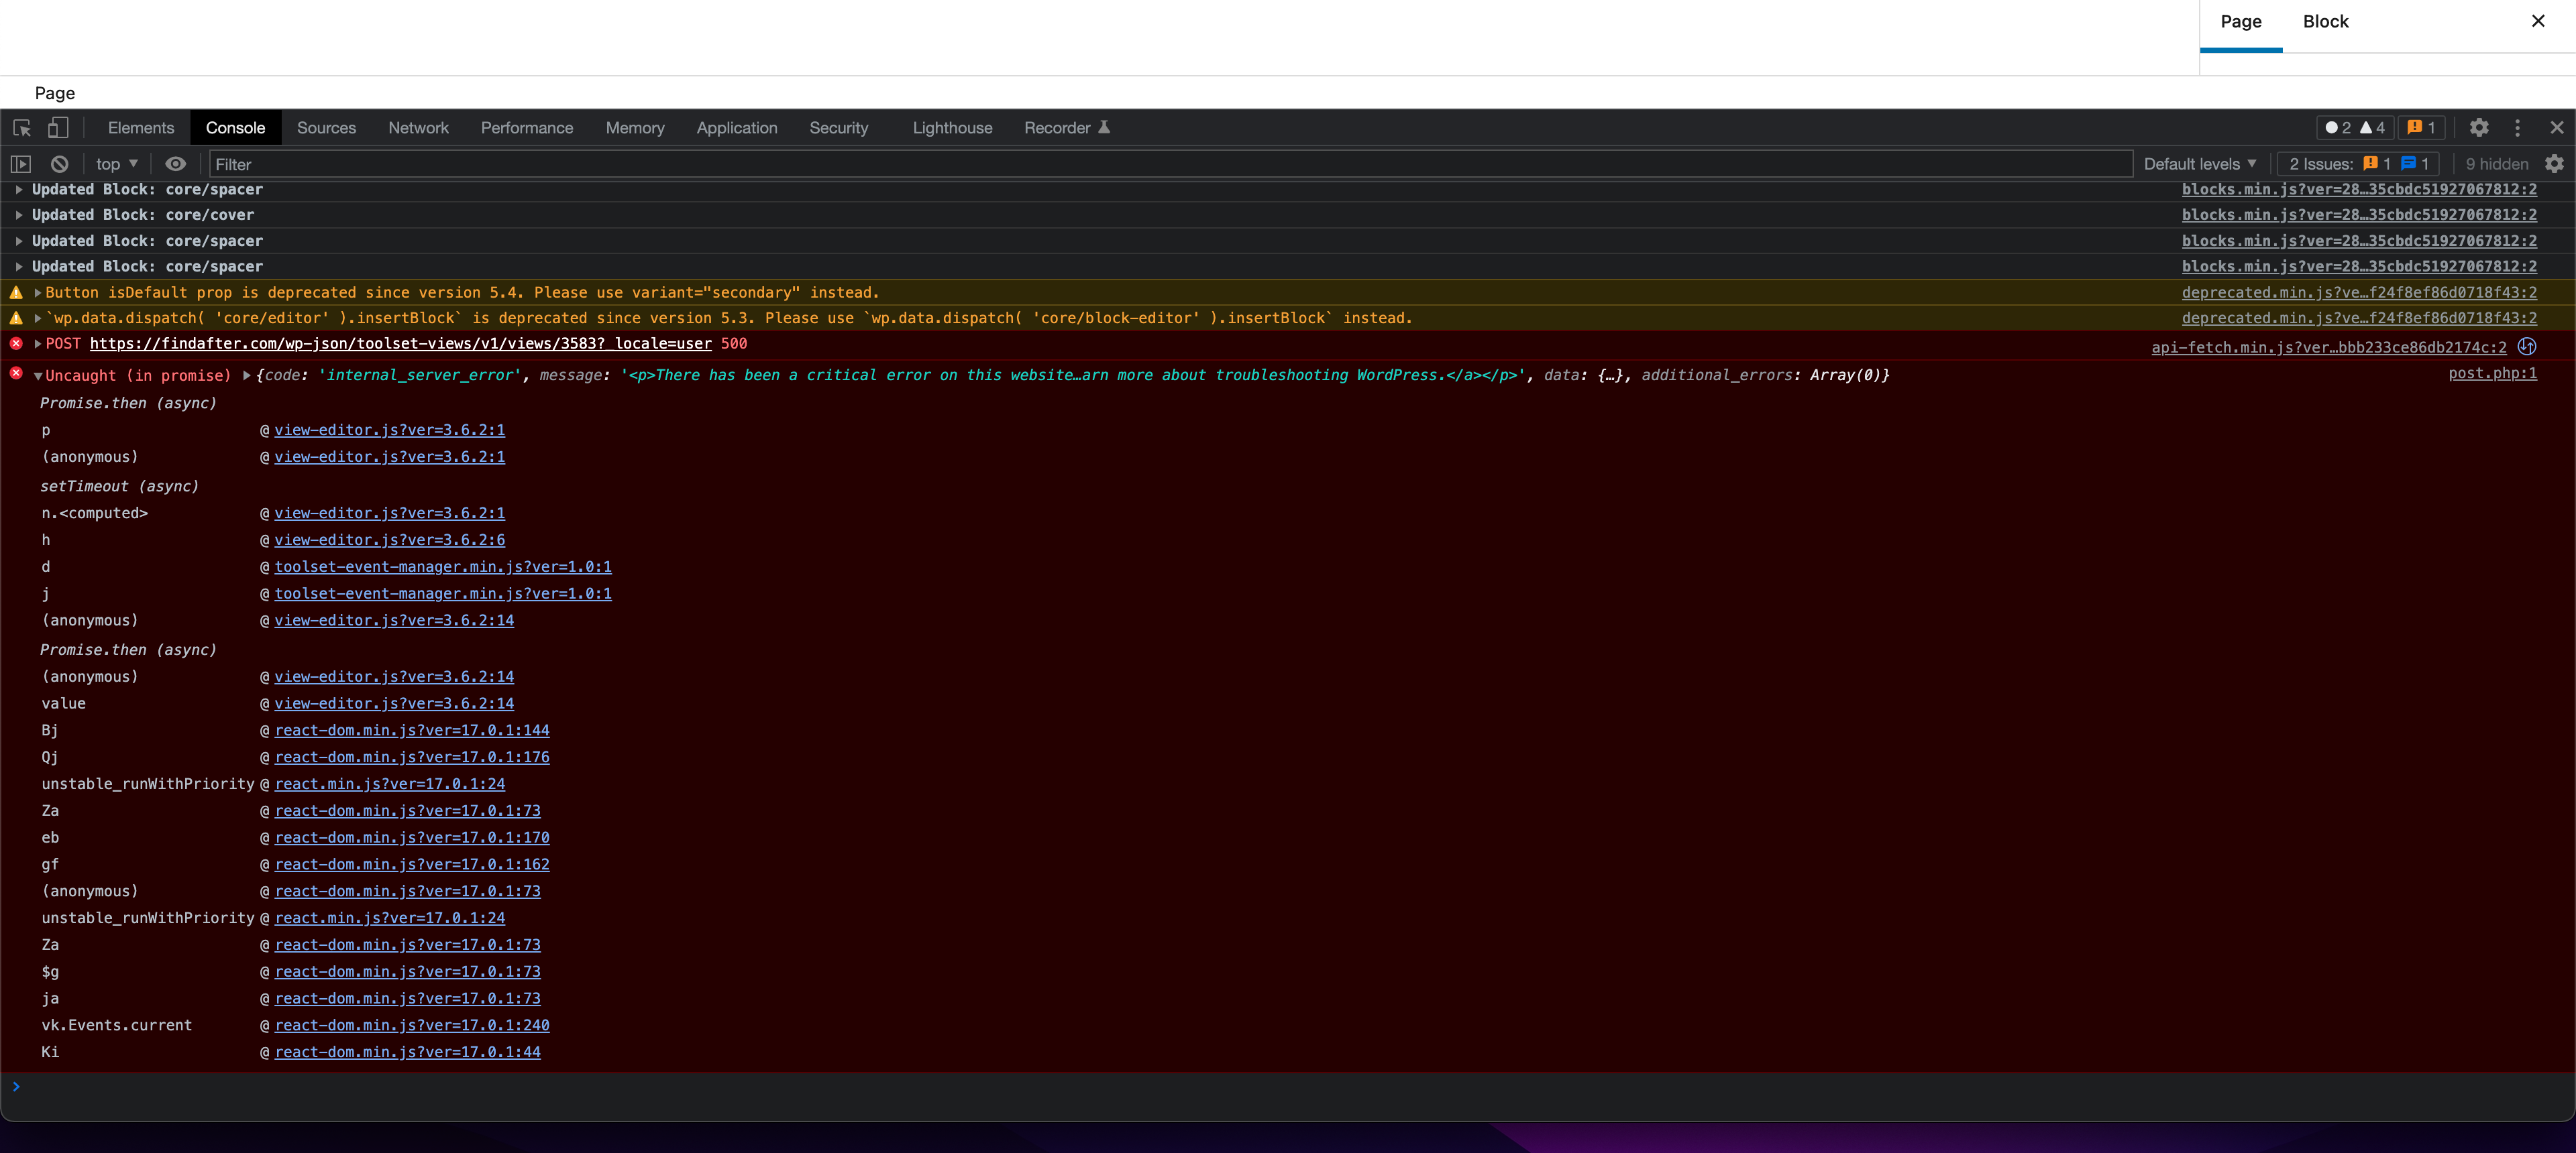Click the 'n.<computed>' stack frame name
The image size is (2576, 1153).
94,513
